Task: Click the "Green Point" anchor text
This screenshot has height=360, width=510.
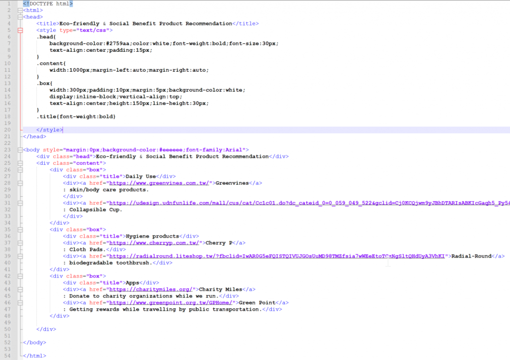Action: click(257, 303)
